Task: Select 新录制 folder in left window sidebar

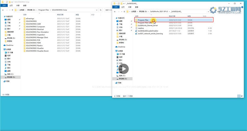Action: click(8, 41)
